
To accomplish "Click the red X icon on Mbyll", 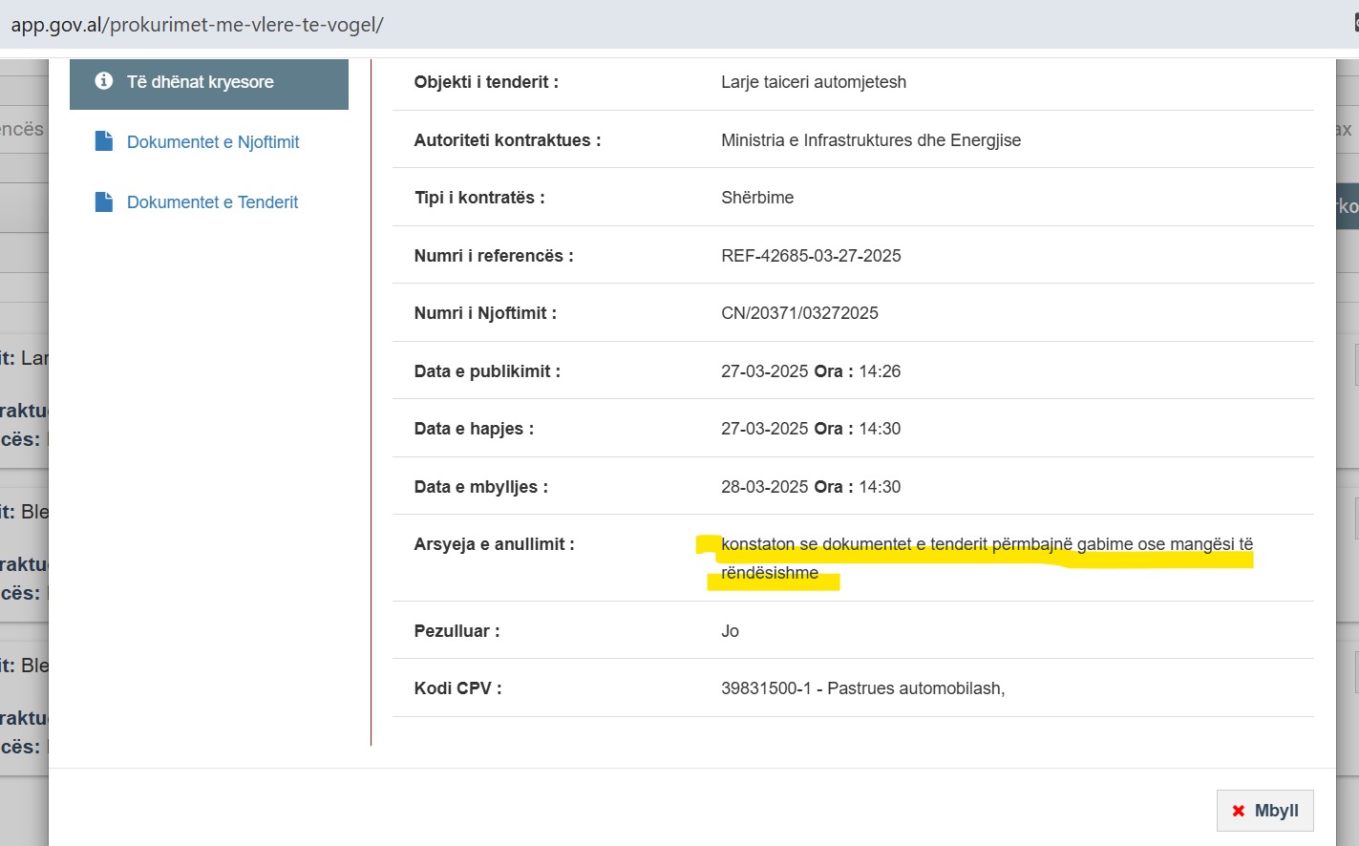I will [x=1238, y=811].
